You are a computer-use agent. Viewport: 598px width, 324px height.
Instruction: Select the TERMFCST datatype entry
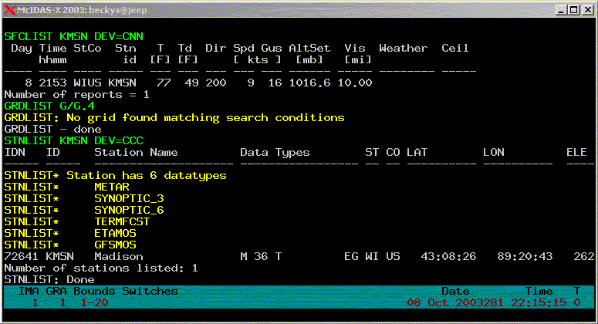tap(123, 221)
